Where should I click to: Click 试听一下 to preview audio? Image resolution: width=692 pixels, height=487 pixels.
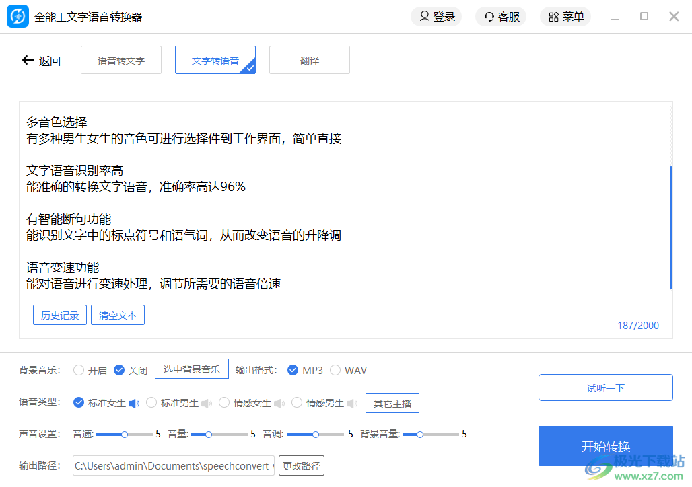pos(605,387)
